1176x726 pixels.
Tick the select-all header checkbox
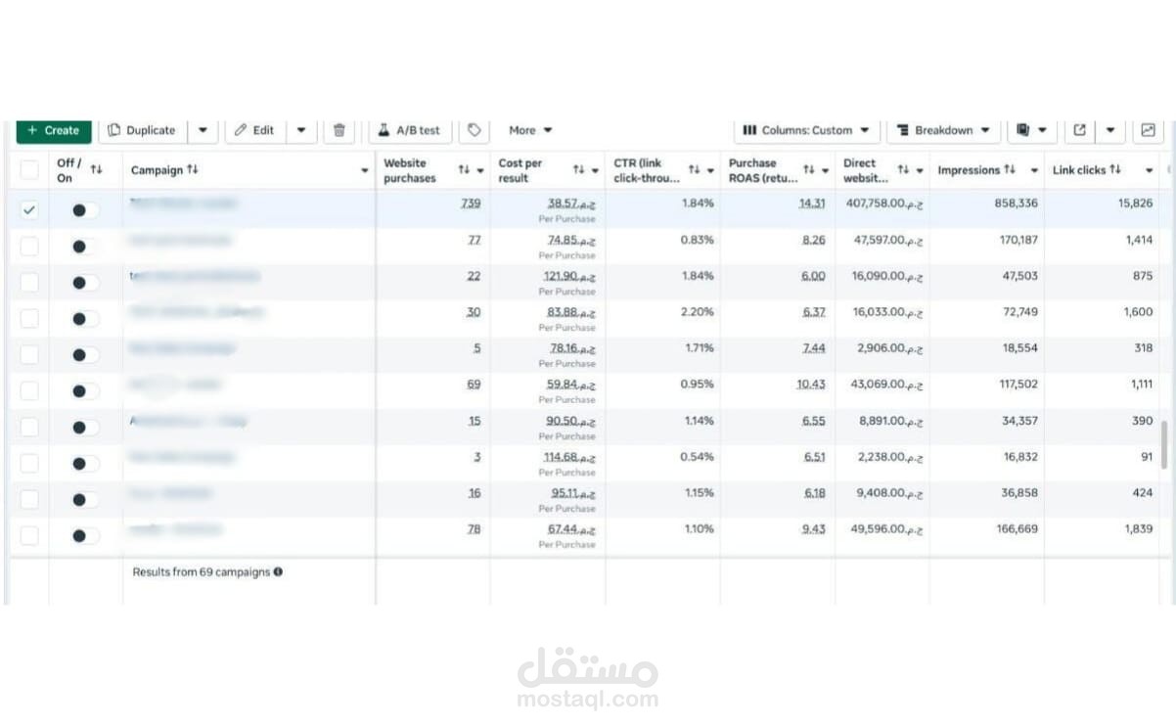coord(29,170)
